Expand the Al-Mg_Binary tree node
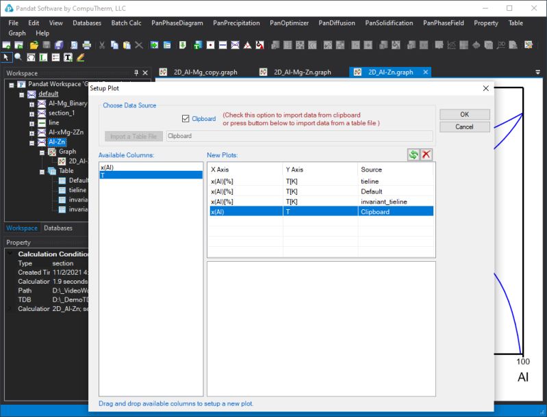Screen dimensions: 547x417 (31, 104)
